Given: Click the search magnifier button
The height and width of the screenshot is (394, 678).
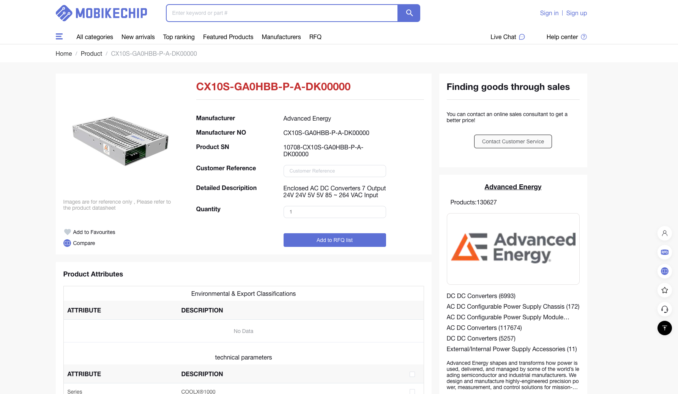Looking at the screenshot, I should [409, 13].
